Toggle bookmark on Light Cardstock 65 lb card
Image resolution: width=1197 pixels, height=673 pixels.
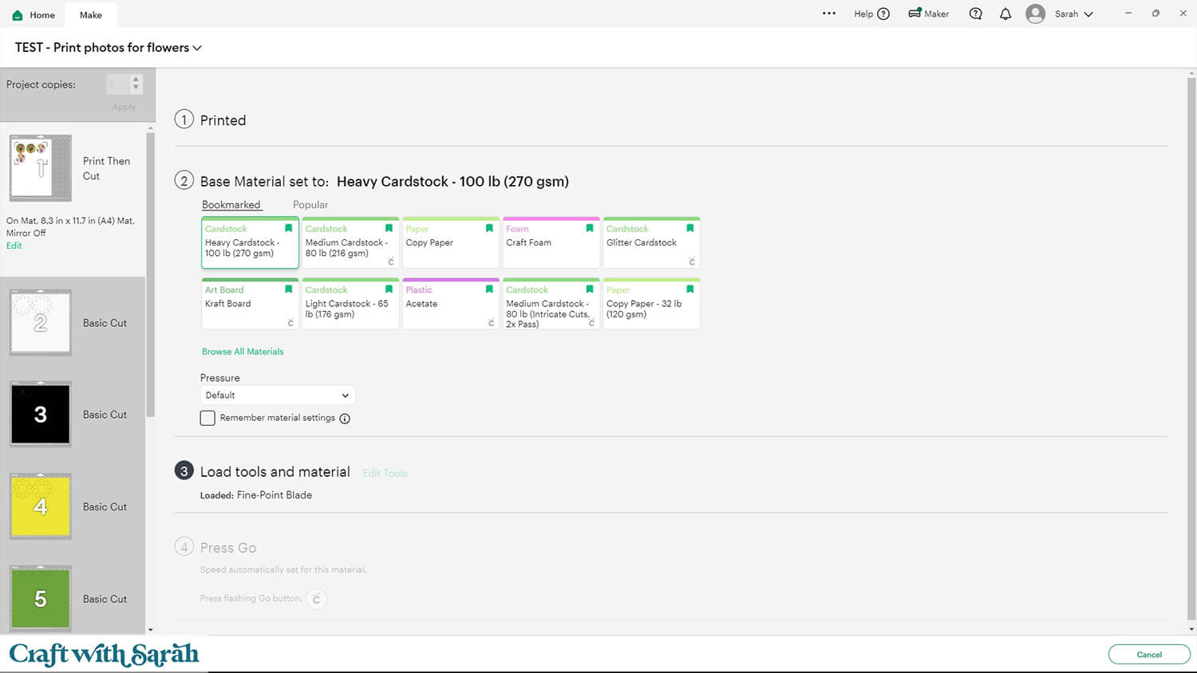click(x=389, y=289)
